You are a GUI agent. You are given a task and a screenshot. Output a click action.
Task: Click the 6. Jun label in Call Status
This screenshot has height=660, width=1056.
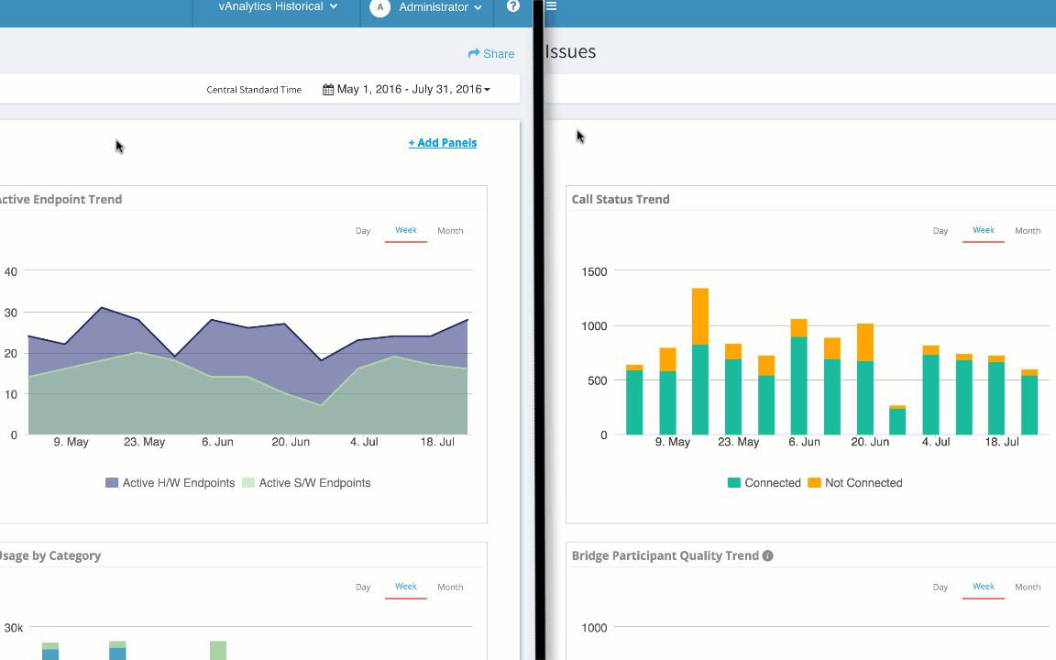point(804,442)
